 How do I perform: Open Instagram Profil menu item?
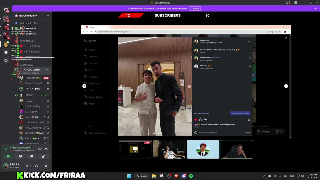[x=89, y=104]
